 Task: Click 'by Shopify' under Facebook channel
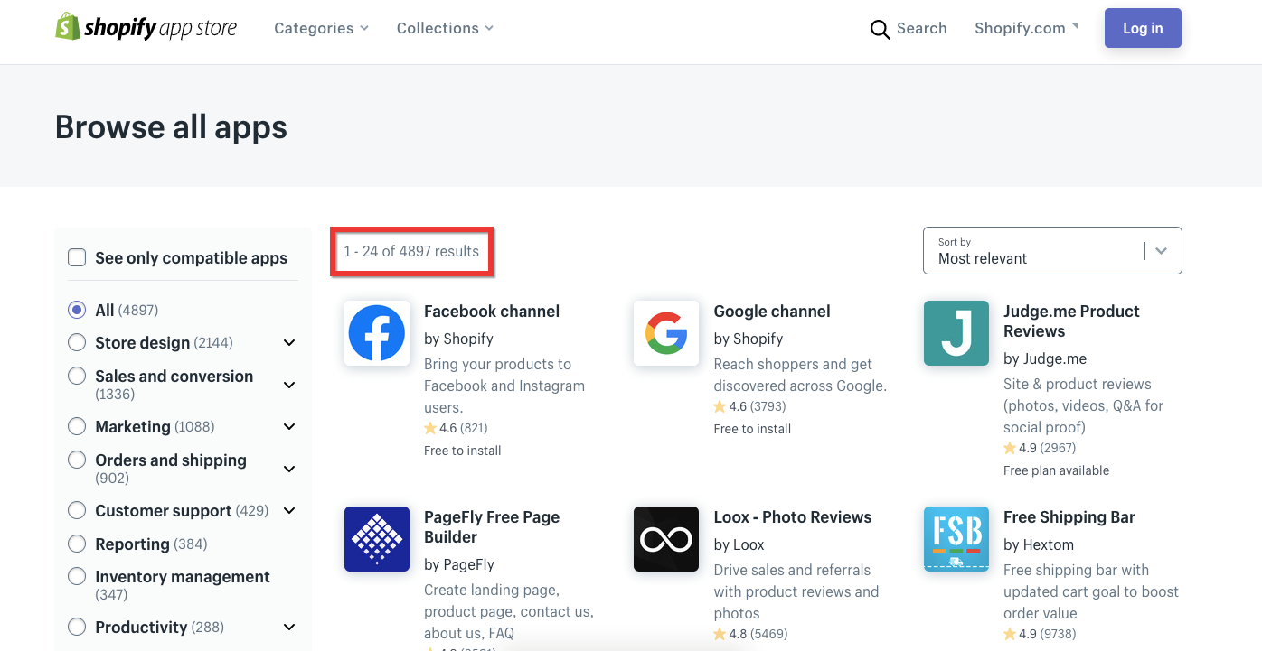[458, 339]
